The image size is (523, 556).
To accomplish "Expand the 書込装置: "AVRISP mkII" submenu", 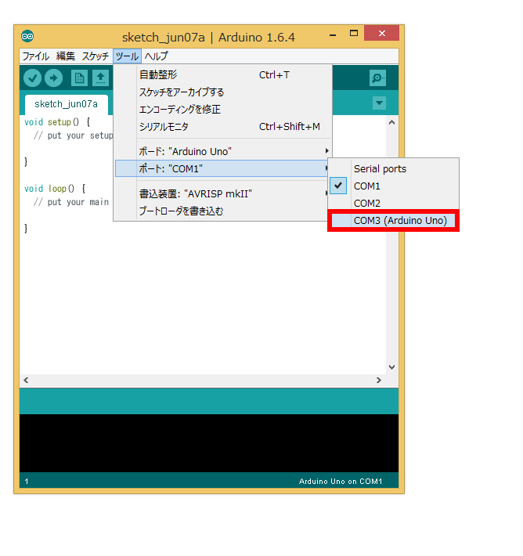I will coord(223,194).
